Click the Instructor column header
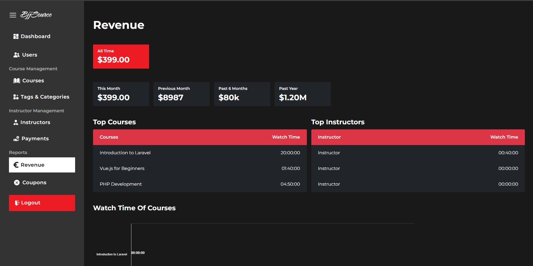This screenshot has width=533, height=266. tap(329, 137)
